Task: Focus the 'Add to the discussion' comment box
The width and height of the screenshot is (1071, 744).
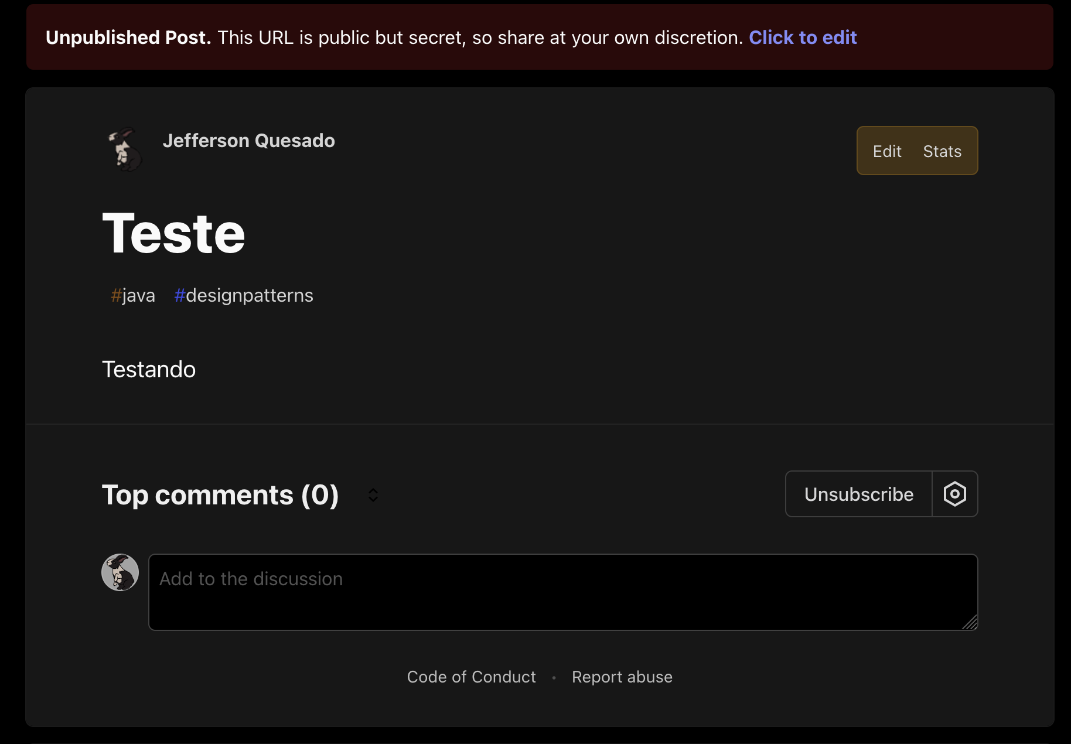Action: 563,592
